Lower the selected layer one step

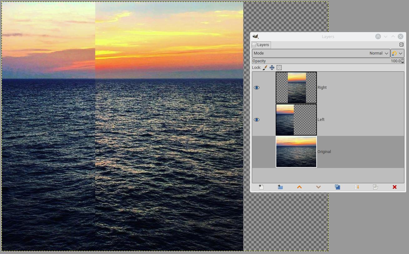coord(318,187)
